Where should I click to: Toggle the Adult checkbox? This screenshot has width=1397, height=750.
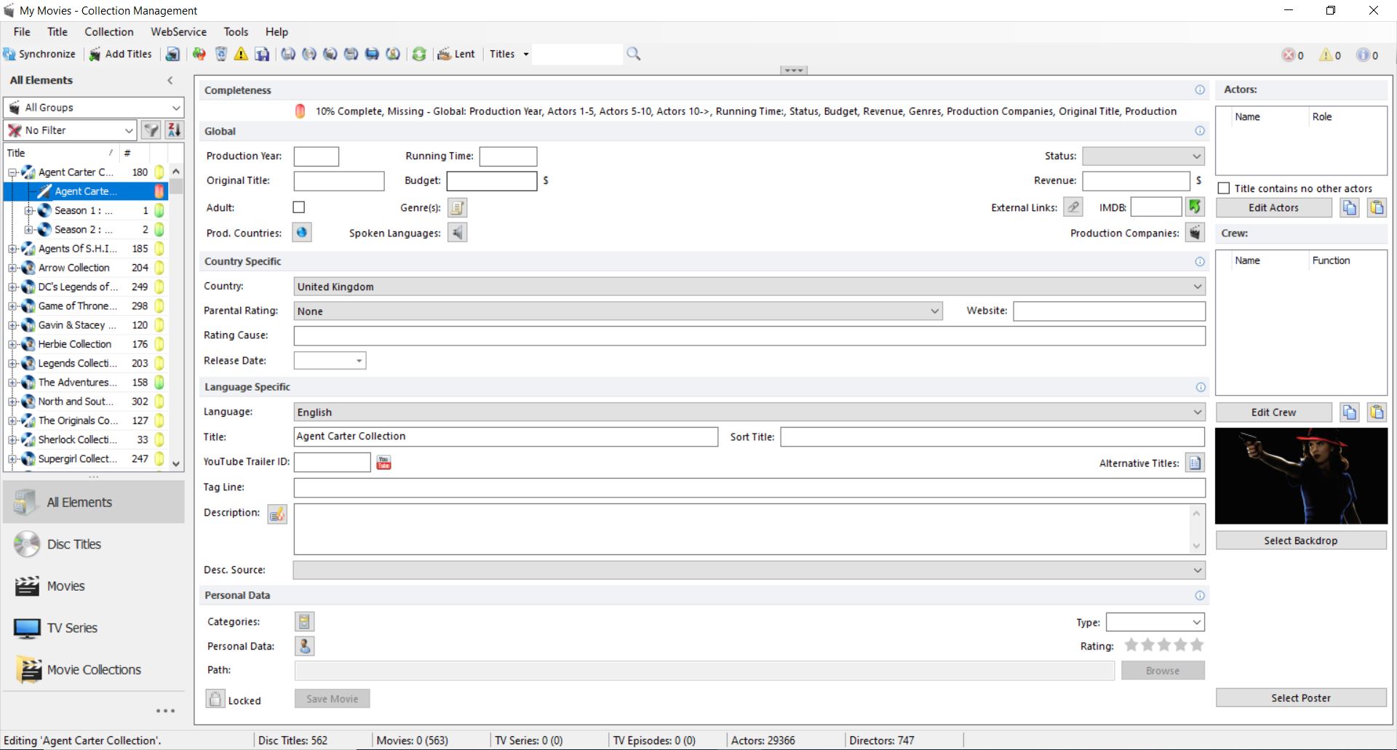pos(298,207)
